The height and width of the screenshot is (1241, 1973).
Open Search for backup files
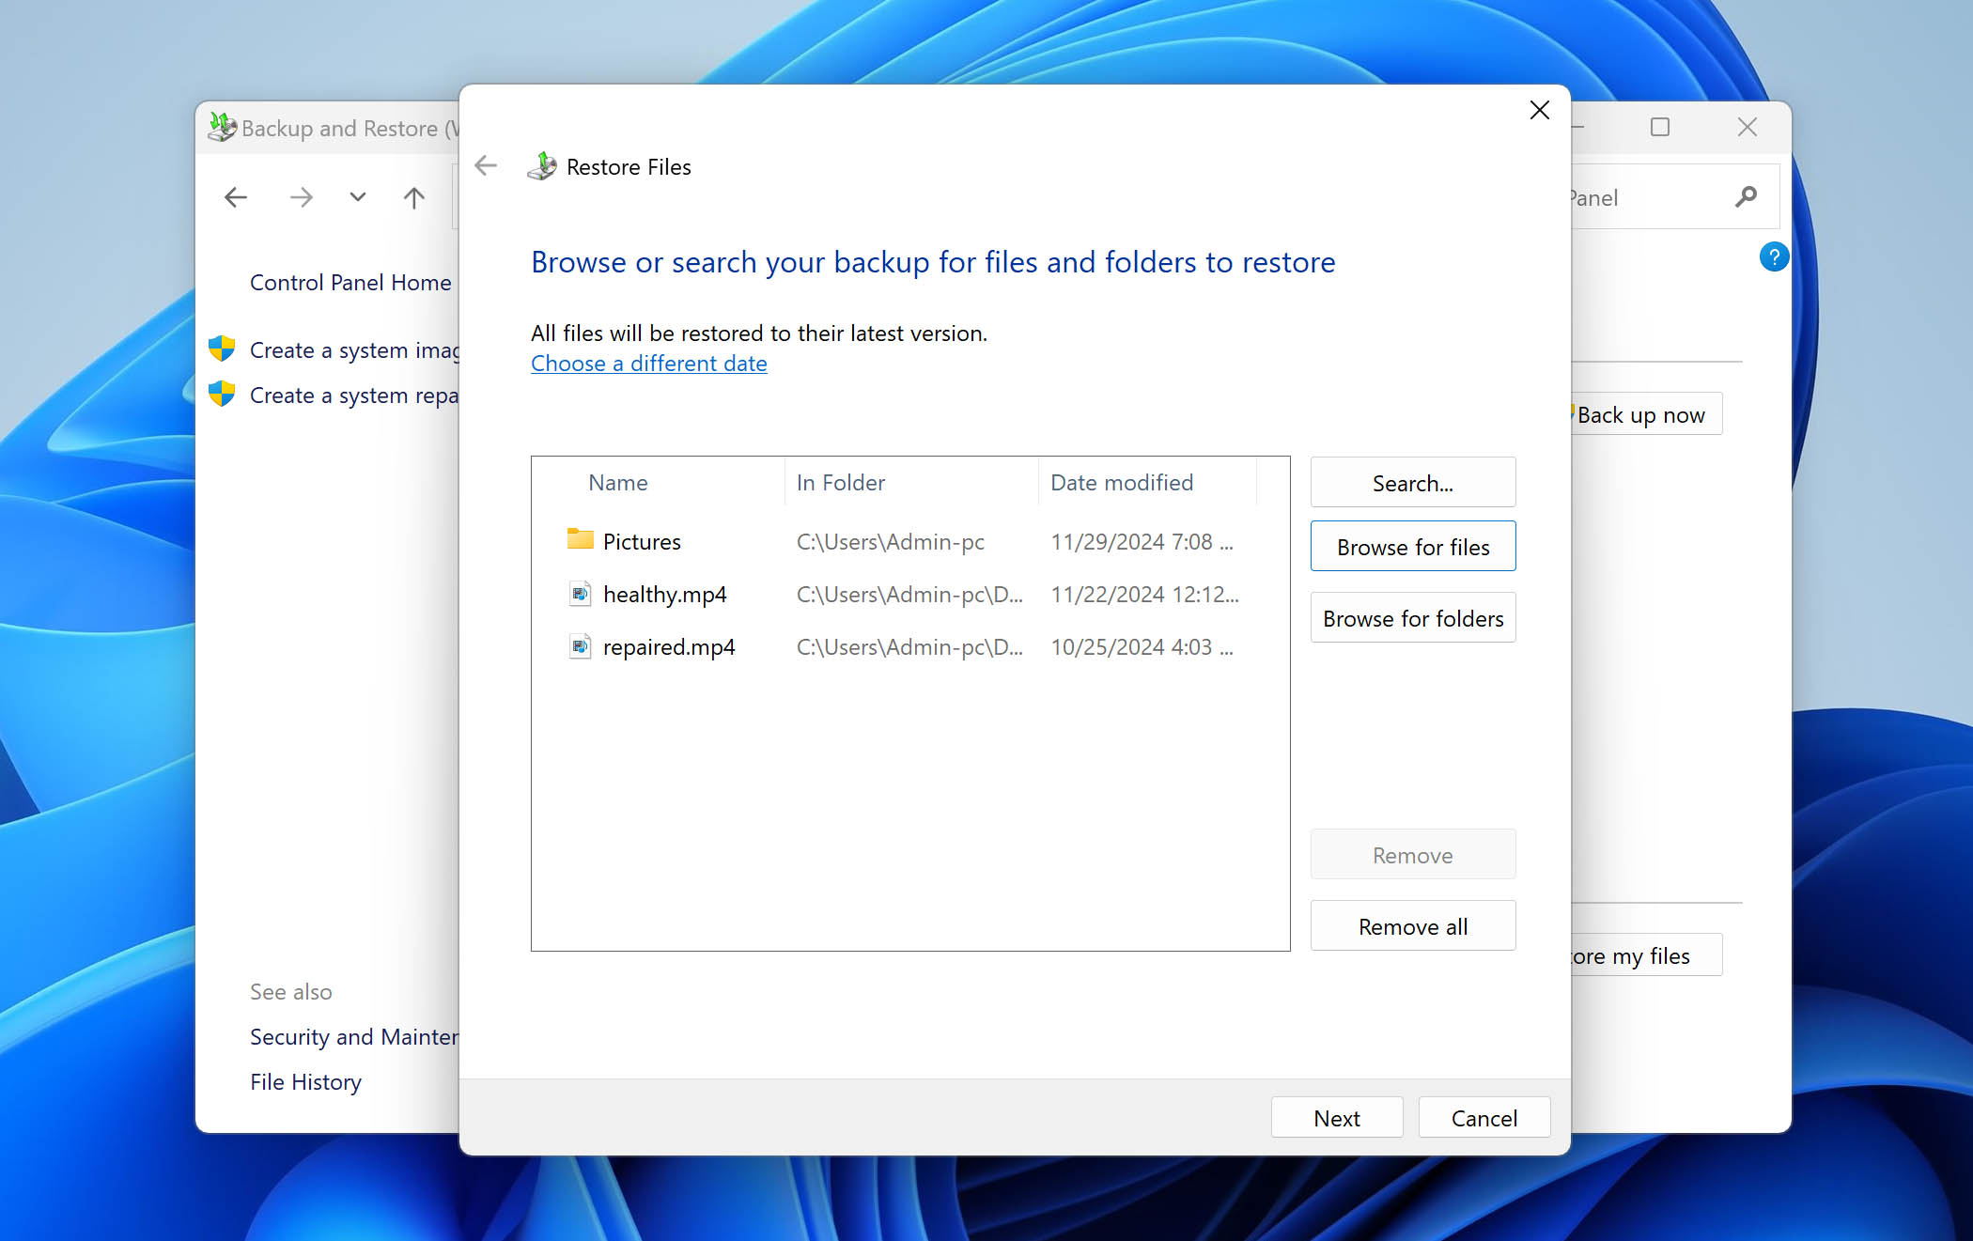1412,482
